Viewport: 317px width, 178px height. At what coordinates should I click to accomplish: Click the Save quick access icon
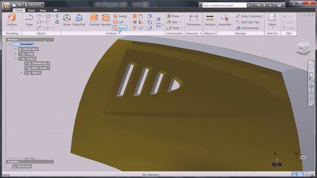(x=26, y=5)
